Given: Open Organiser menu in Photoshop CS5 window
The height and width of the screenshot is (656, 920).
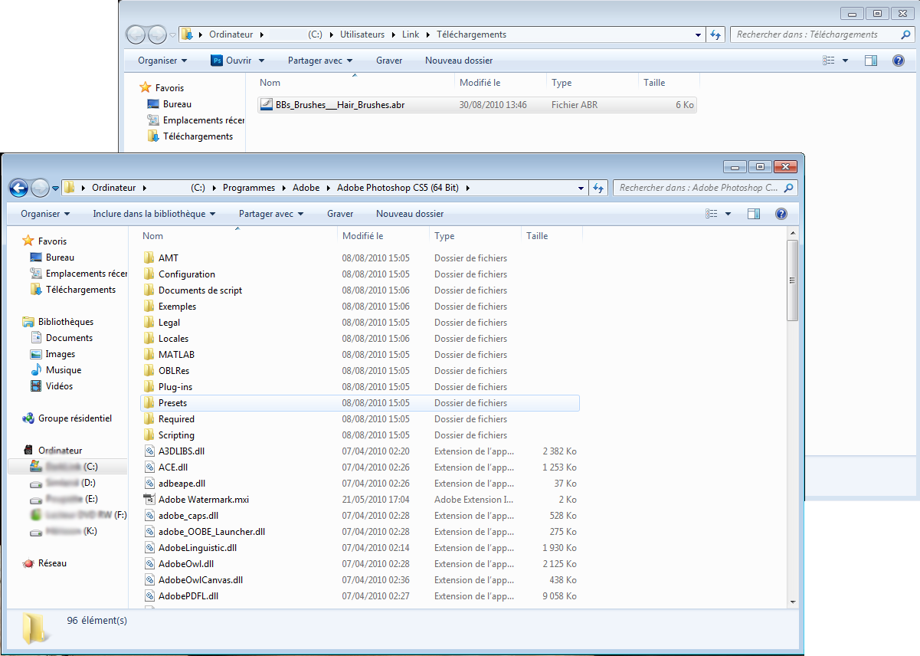Looking at the screenshot, I should coord(45,214).
